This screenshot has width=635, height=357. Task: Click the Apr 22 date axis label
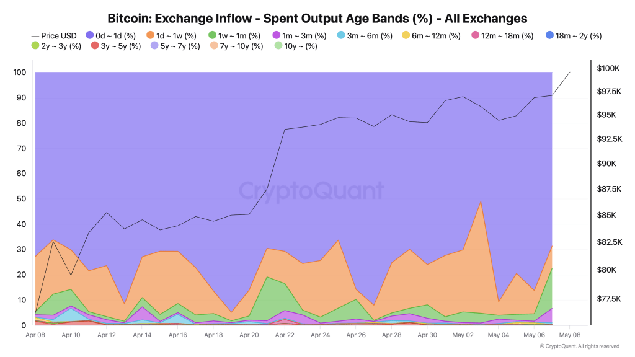[285, 335]
